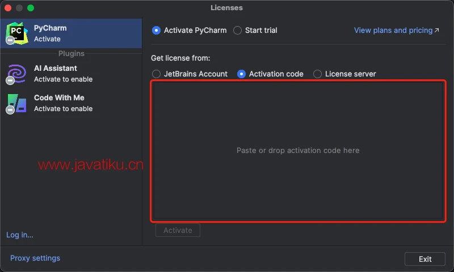Choose the Start trial radio option
Screen dimensions: 454x272
click(x=238, y=31)
